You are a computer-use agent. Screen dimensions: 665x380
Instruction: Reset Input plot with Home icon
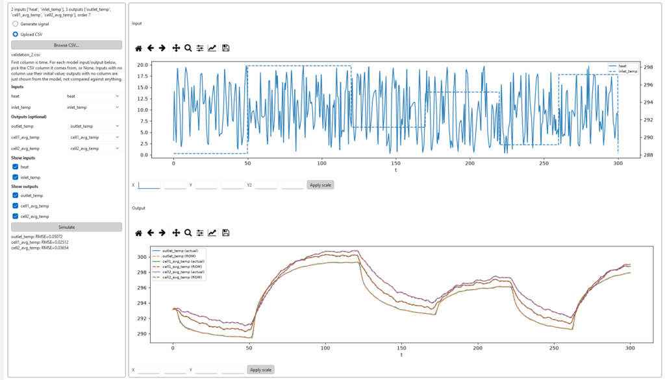pos(138,48)
